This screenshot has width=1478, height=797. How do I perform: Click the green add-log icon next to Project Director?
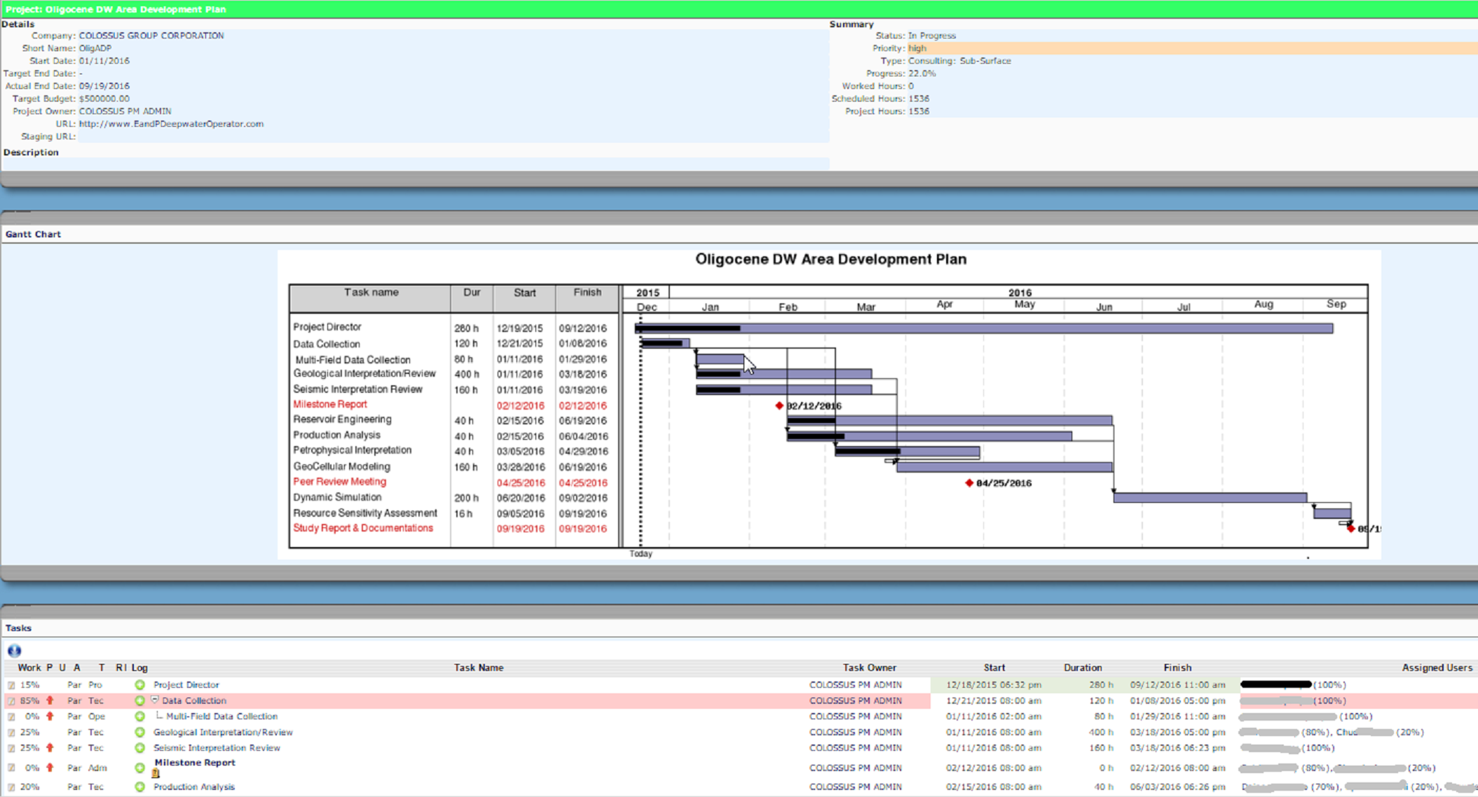pos(140,684)
